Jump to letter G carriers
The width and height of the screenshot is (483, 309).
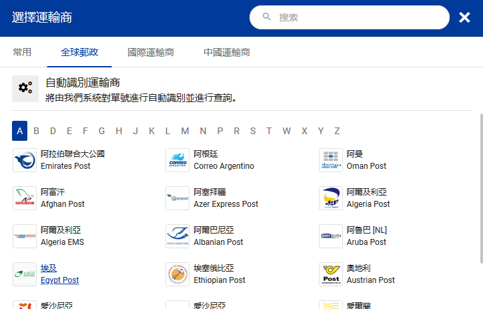click(x=101, y=131)
